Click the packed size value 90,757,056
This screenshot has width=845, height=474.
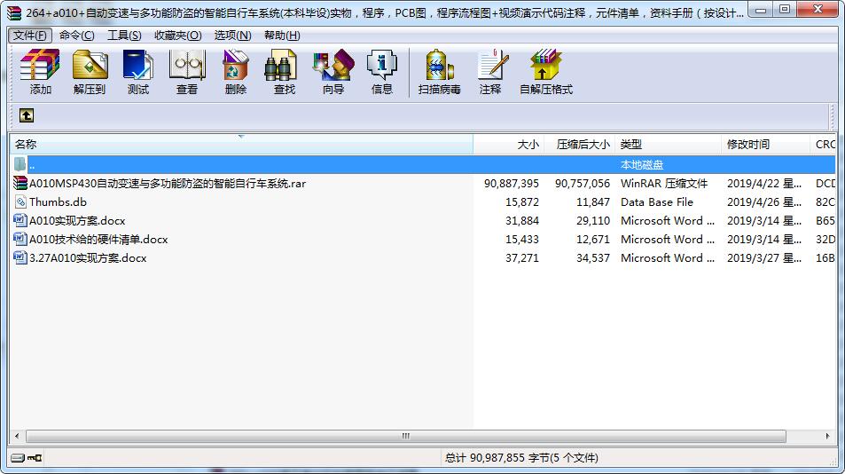click(583, 184)
